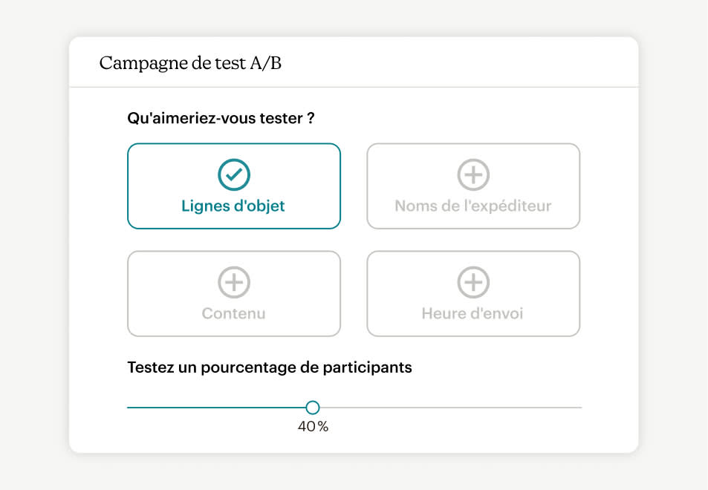This screenshot has width=708, height=490.
Task: Click the plus icon above Heure d'envoi
Action: [x=473, y=282]
